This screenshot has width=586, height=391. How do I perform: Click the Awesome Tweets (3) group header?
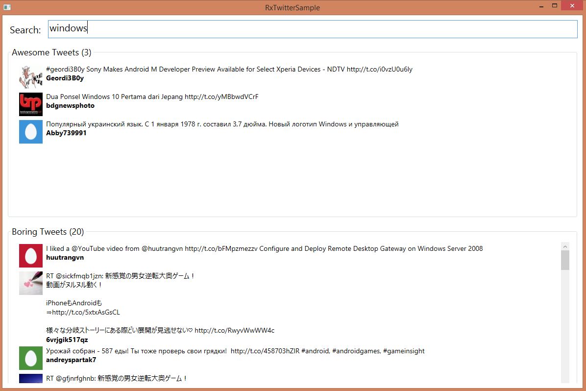pyautogui.click(x=51, y=52)
